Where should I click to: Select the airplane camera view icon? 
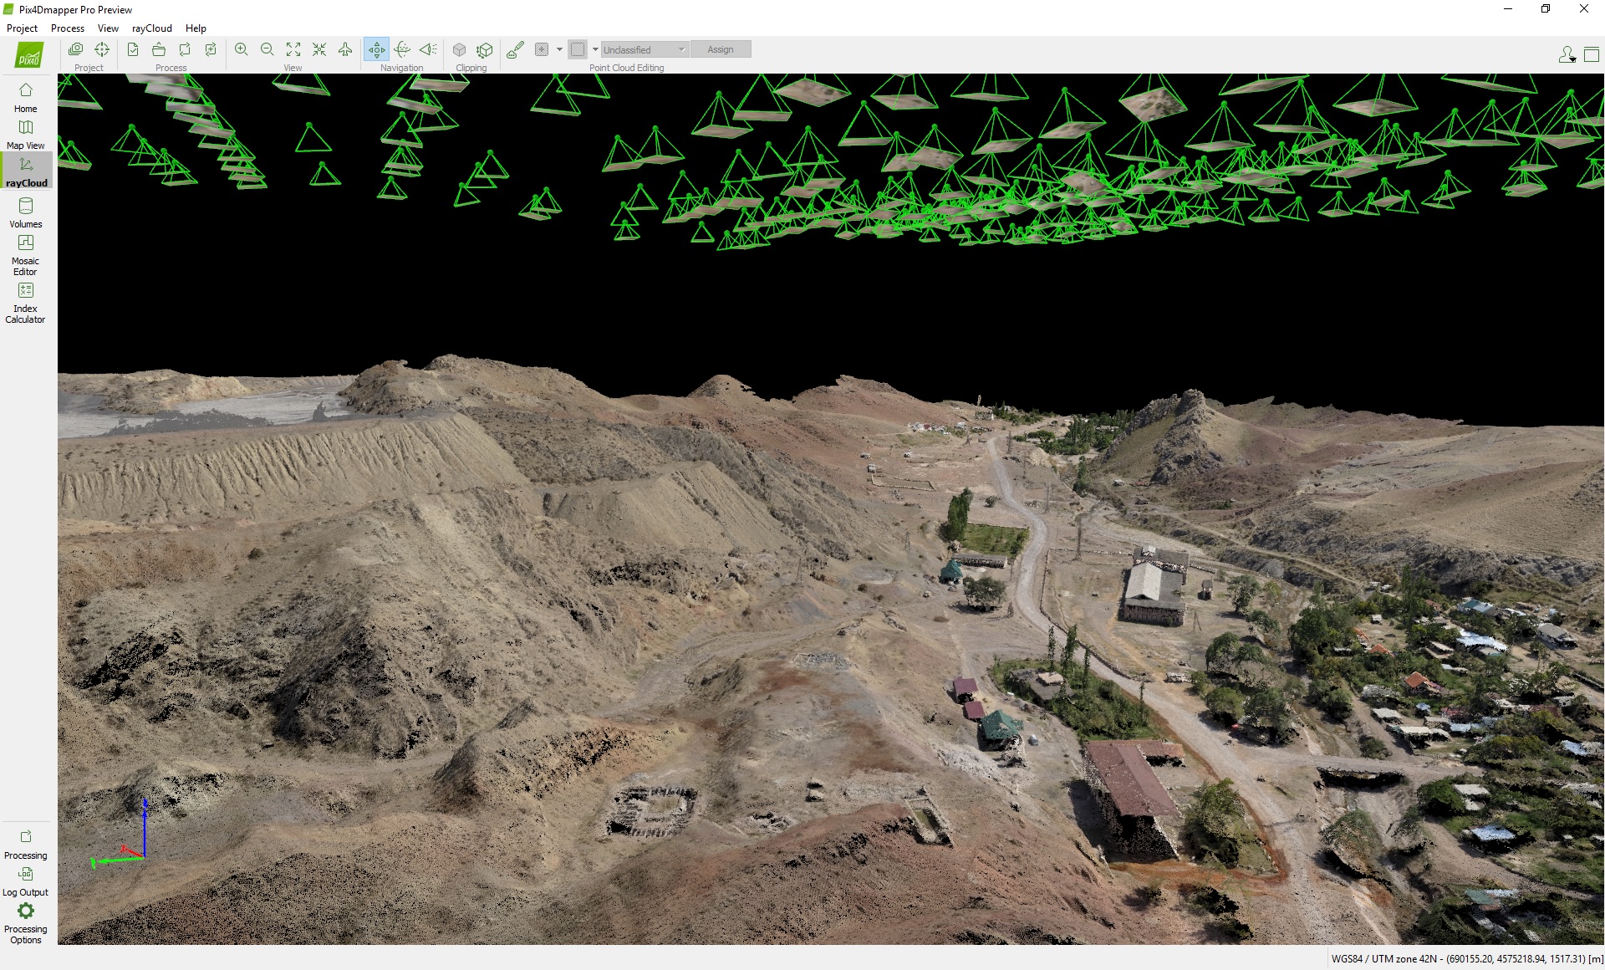point(345,49)
